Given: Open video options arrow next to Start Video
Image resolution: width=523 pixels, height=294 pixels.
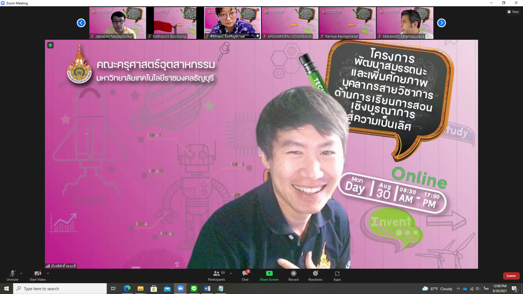Looking at the screenshot, I should [x=48, y=273].
